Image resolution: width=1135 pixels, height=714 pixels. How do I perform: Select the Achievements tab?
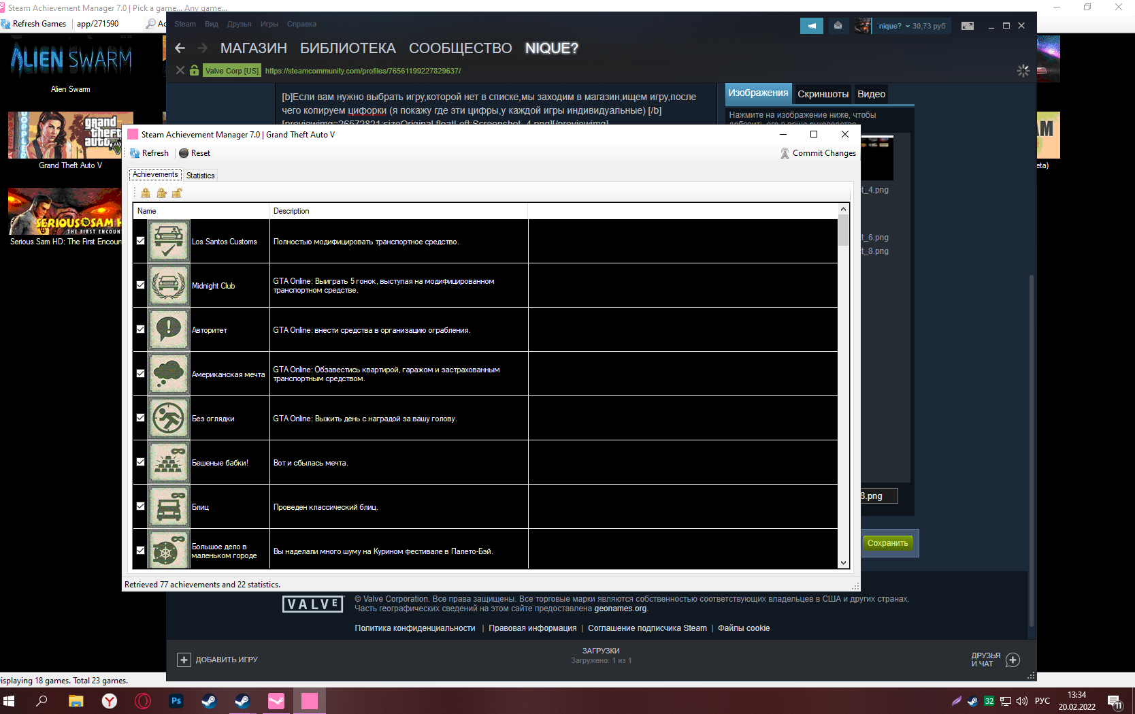(155, 175)
